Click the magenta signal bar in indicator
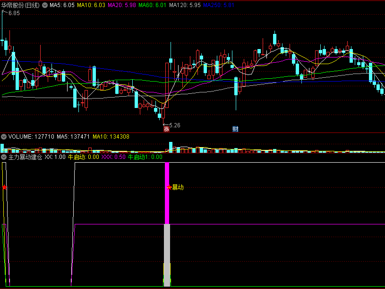The height and width of the screenshot is (289, 385). coord(167,193)
